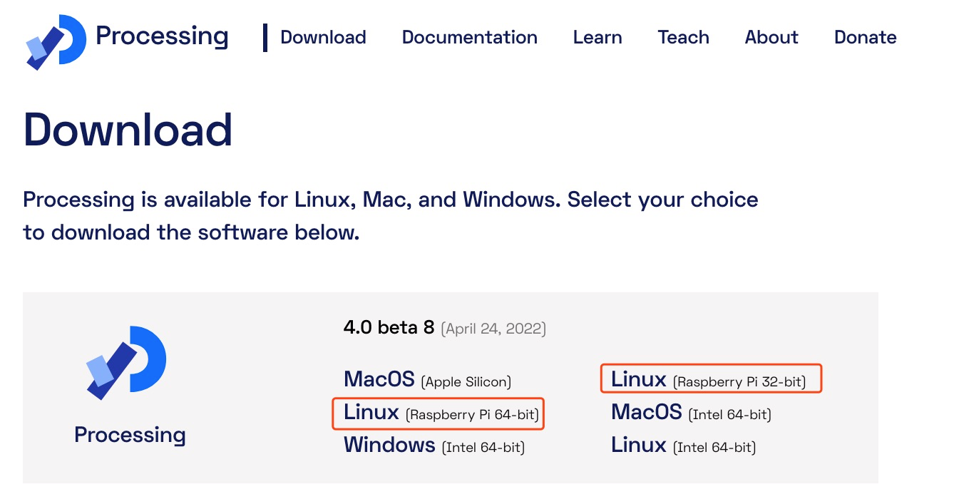Click the availability description paragraph

coord(391,215)
